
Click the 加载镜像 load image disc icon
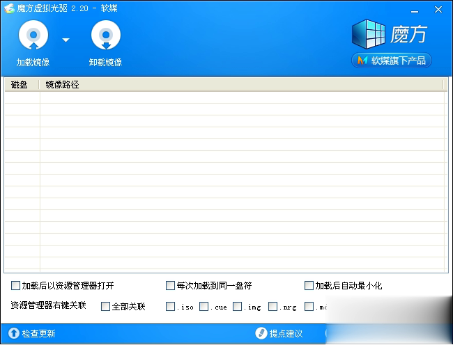[x=33, y=35]
